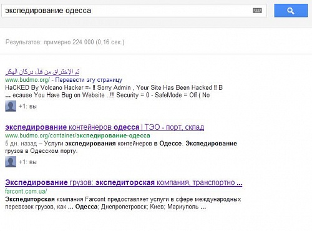Click the farcont.com.ua/ green URL
The height and width of the screenshot is (231, 312).
click(26, 191)
